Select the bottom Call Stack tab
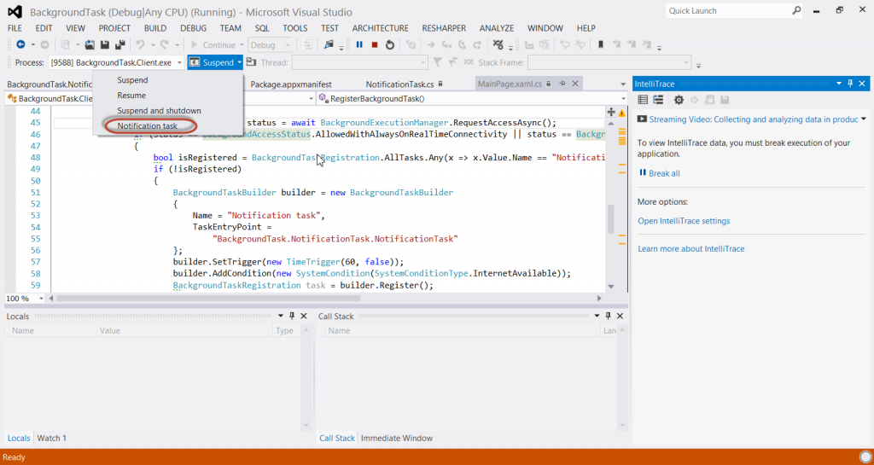The width and height of the screenshot is (874, 465). click(336, 439)
